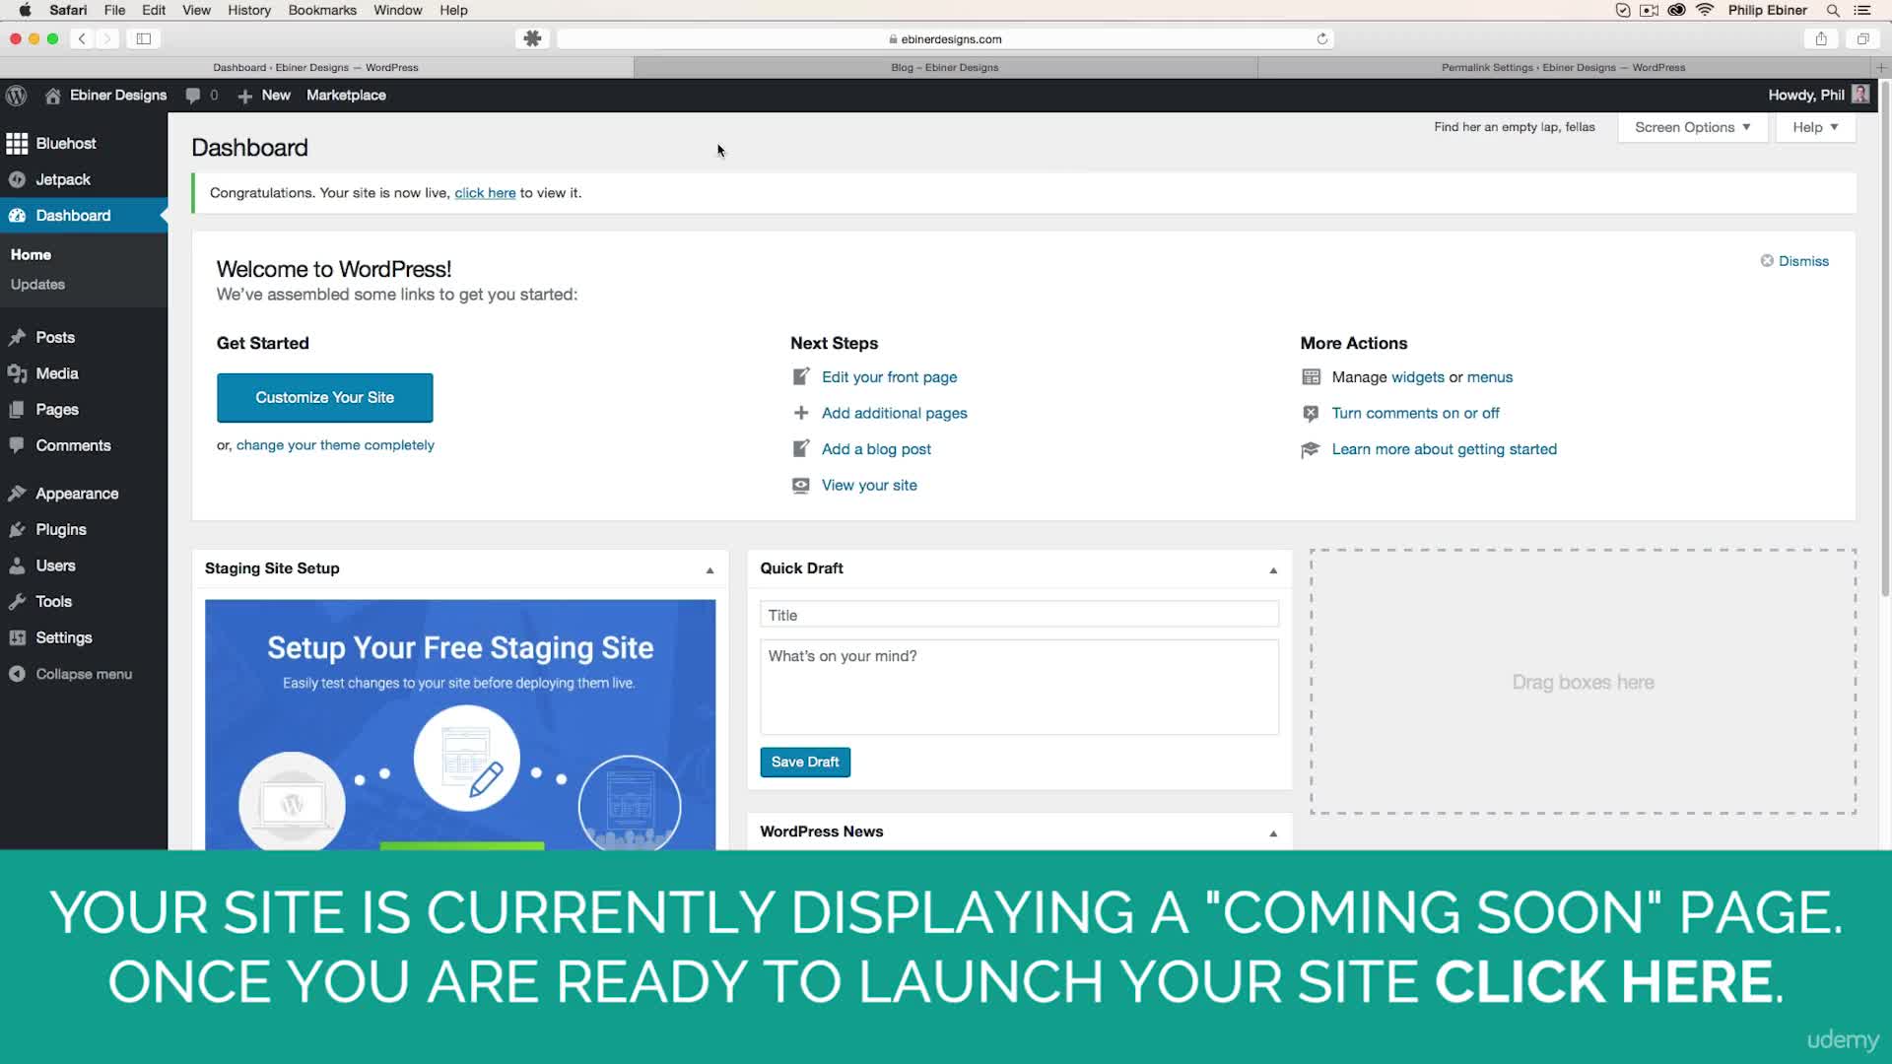Open the File menu in menu bar
The height and width of the screenshot is (1064, 1892).
[114, 10]
